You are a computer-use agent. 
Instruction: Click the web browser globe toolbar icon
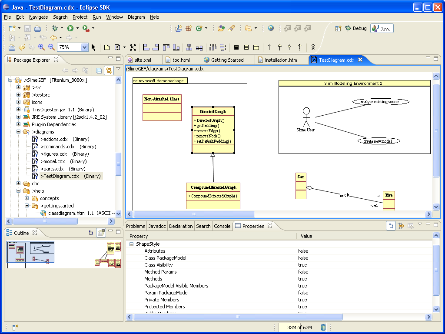[271, 28]
